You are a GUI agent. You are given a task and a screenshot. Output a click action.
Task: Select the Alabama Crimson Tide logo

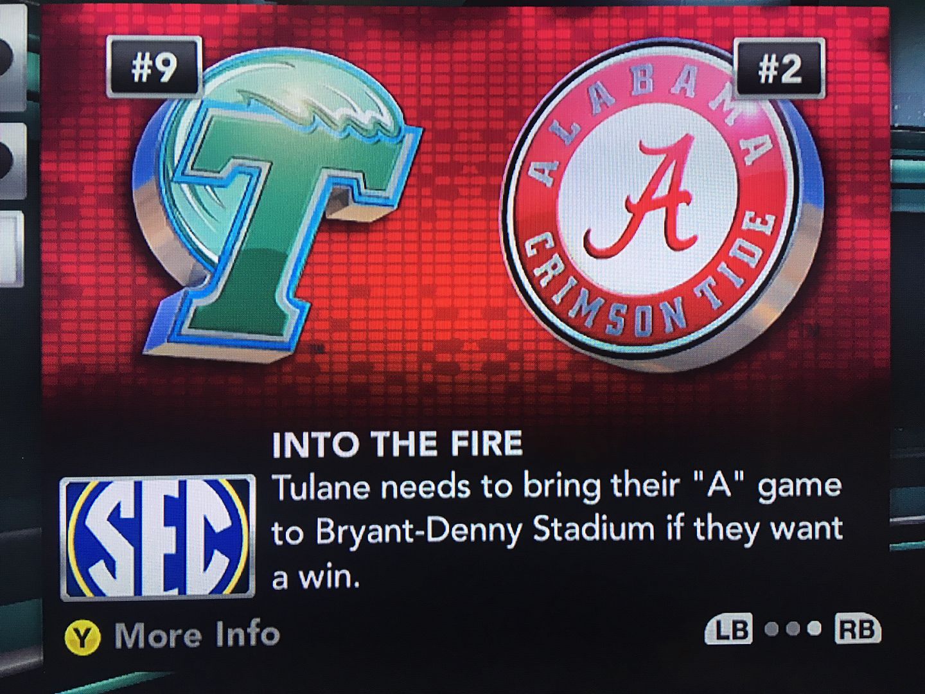662,206
